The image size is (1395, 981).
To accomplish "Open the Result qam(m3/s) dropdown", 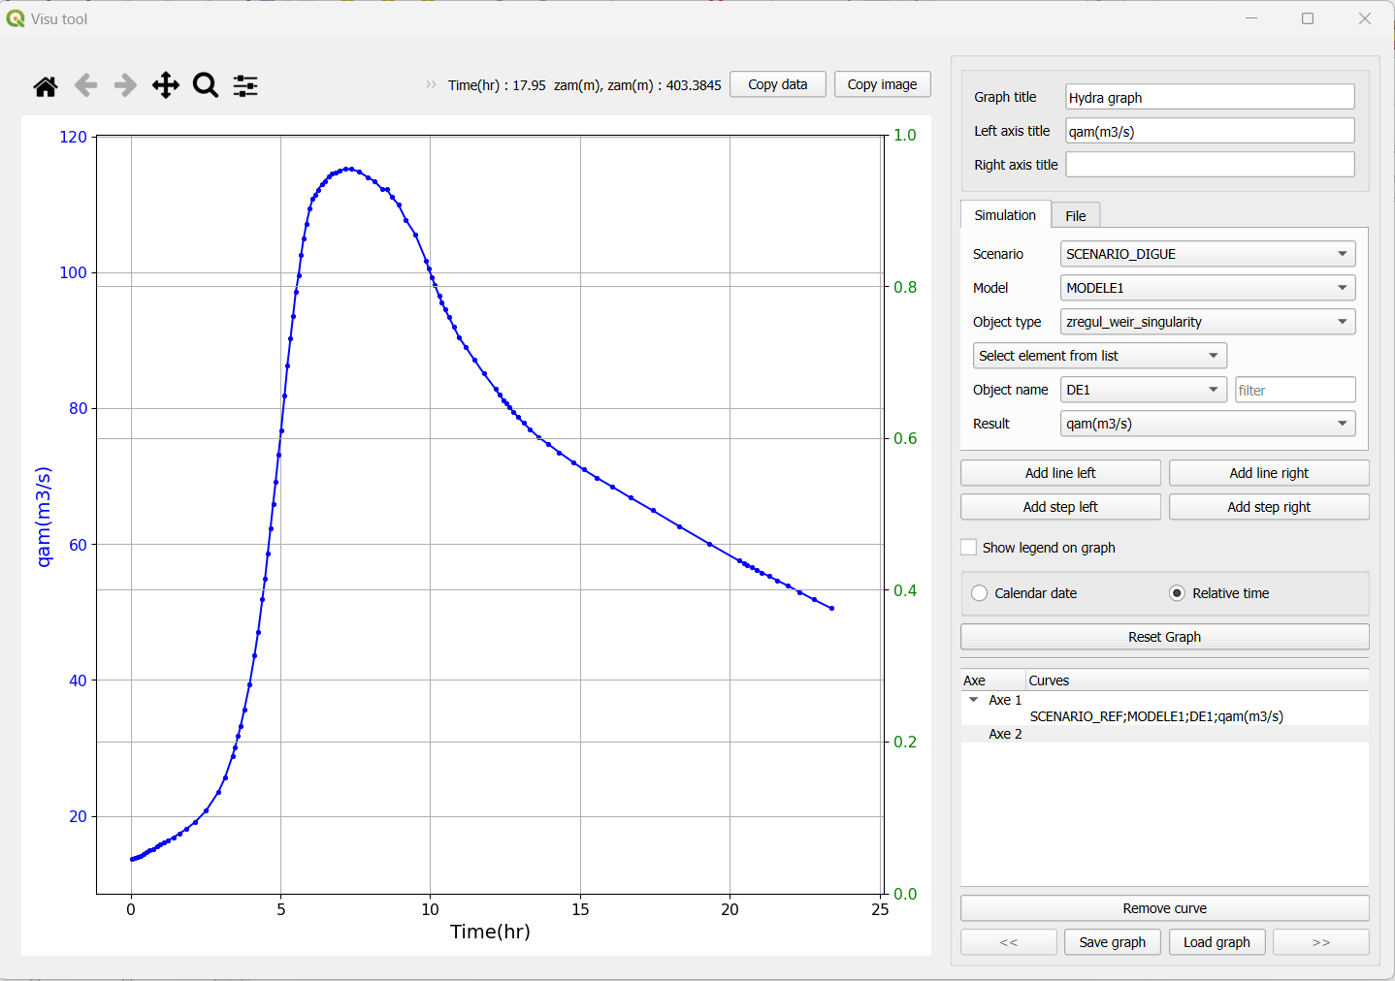I will tap(1208, 424).
